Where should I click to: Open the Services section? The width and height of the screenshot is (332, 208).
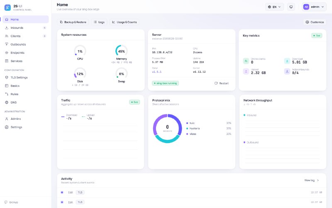pos(26,61)
